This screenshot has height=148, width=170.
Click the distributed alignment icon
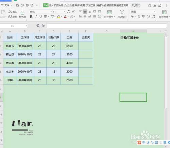click(99, 17)
